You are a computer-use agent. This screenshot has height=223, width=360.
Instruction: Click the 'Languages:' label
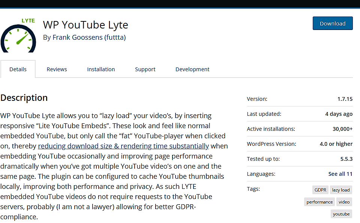pos(261,174)
